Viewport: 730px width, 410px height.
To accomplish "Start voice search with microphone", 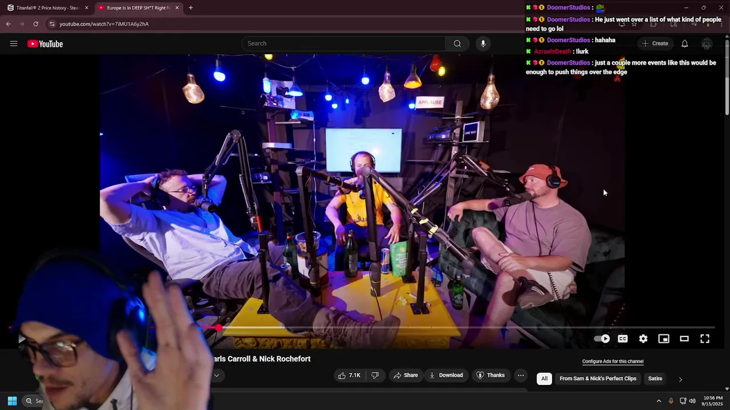I will coord(483,44).
